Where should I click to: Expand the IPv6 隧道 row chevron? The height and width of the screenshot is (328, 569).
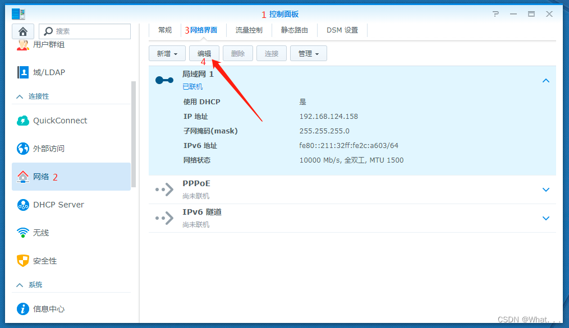point(546,218)
